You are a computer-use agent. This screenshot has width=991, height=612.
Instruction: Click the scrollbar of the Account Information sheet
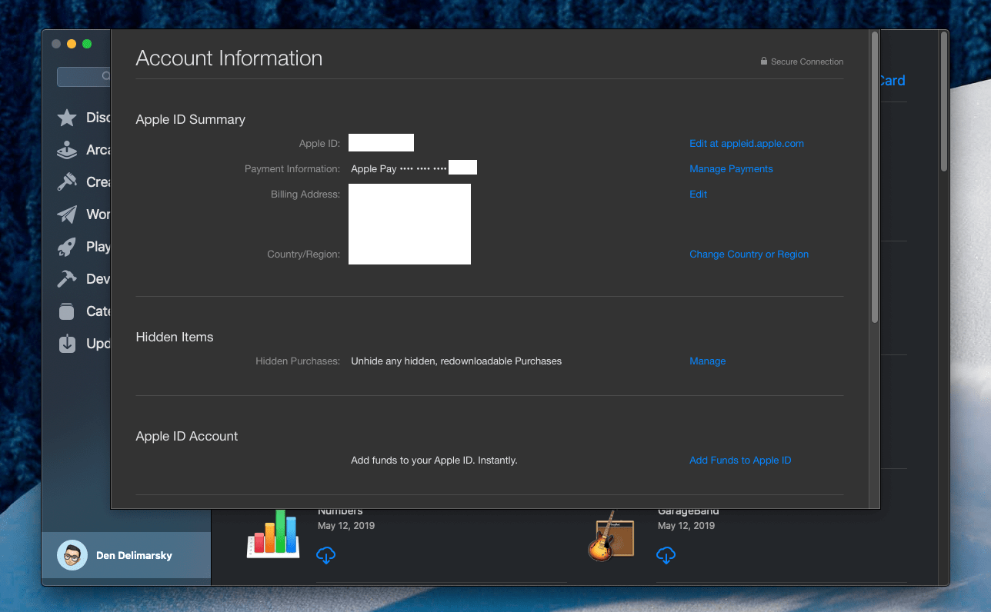[x=874, y=177]
